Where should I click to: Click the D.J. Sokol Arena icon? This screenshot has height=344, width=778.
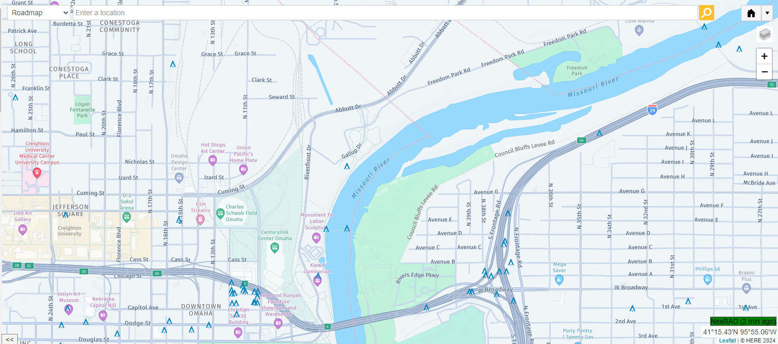(x=127, y=217)
